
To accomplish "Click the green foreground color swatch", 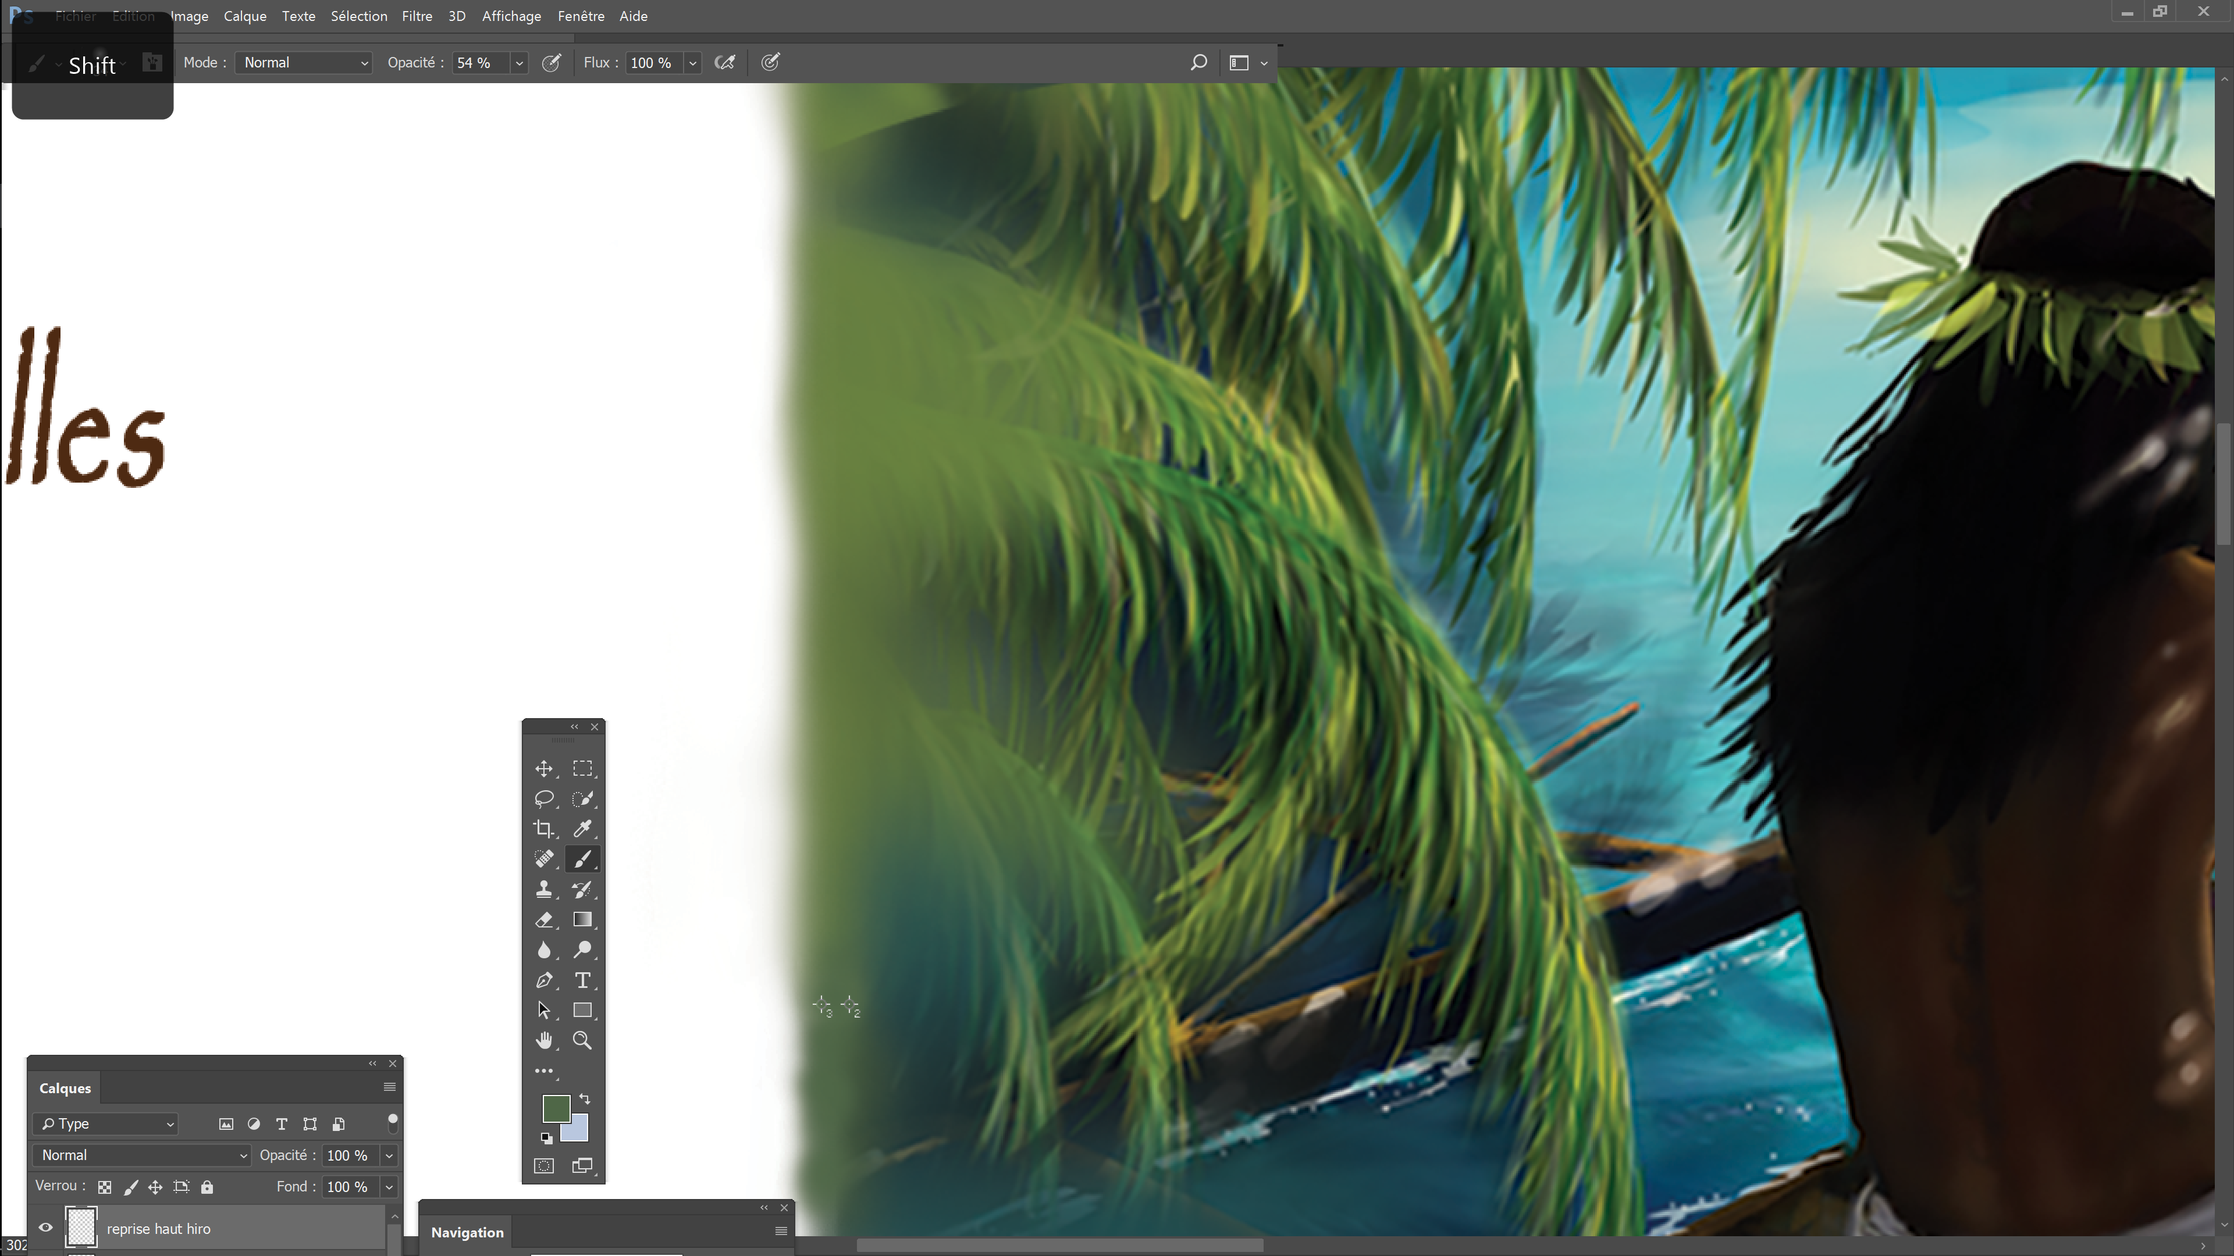I will coord(555,1107).
